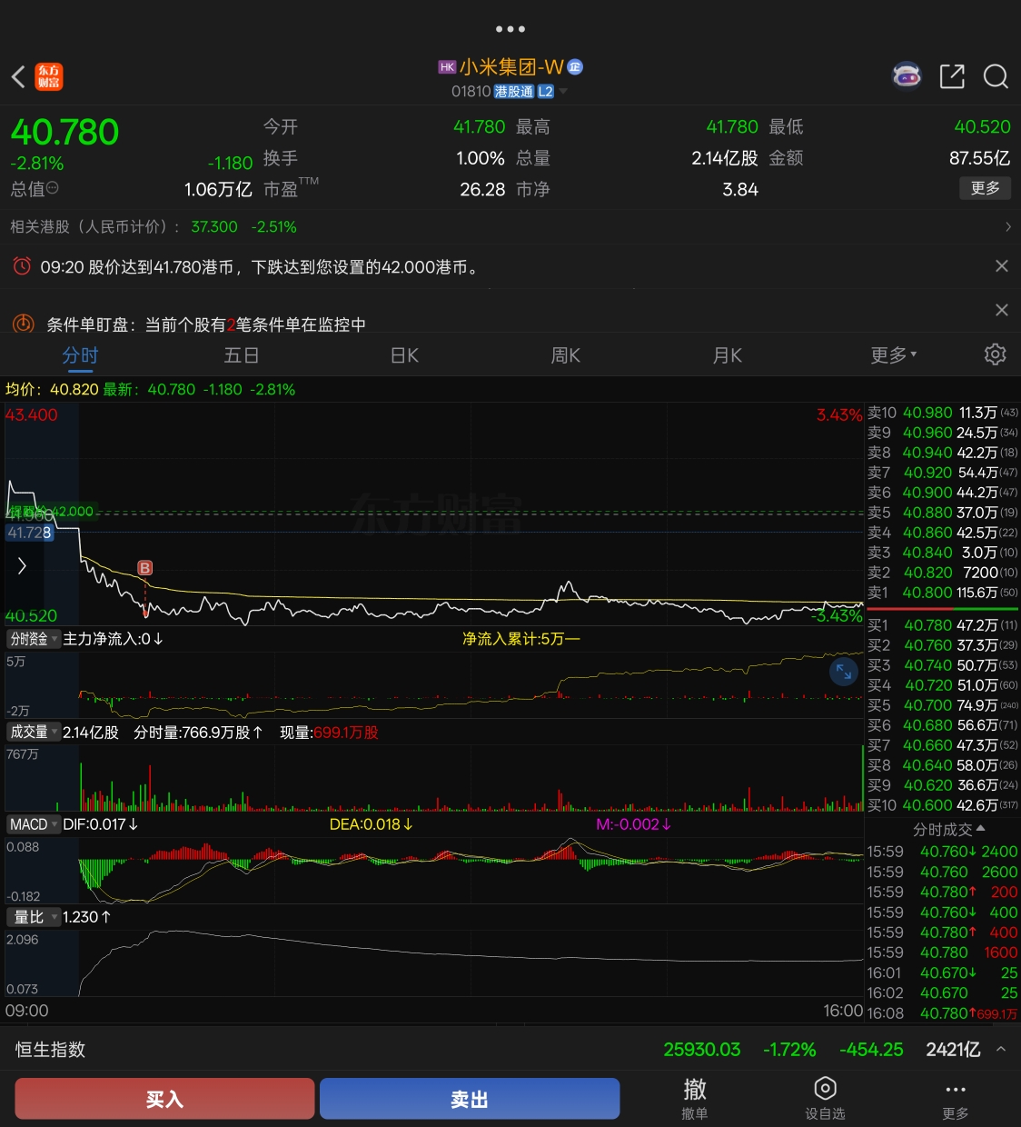
Task: Tap the L2 level badge
Action: click(546, 92)
